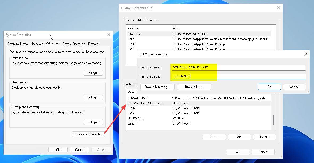Image resolution: width=314 pixels, height=163 pixels.
Task: Click New to add a system variable
Action: [x=214, y=137]
